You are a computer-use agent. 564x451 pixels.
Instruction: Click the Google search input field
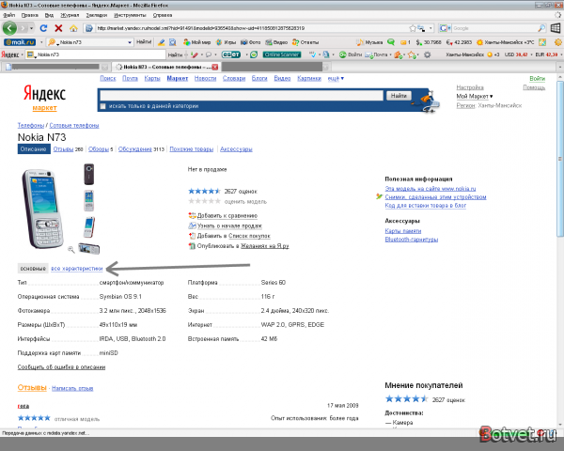pos(494,28)
